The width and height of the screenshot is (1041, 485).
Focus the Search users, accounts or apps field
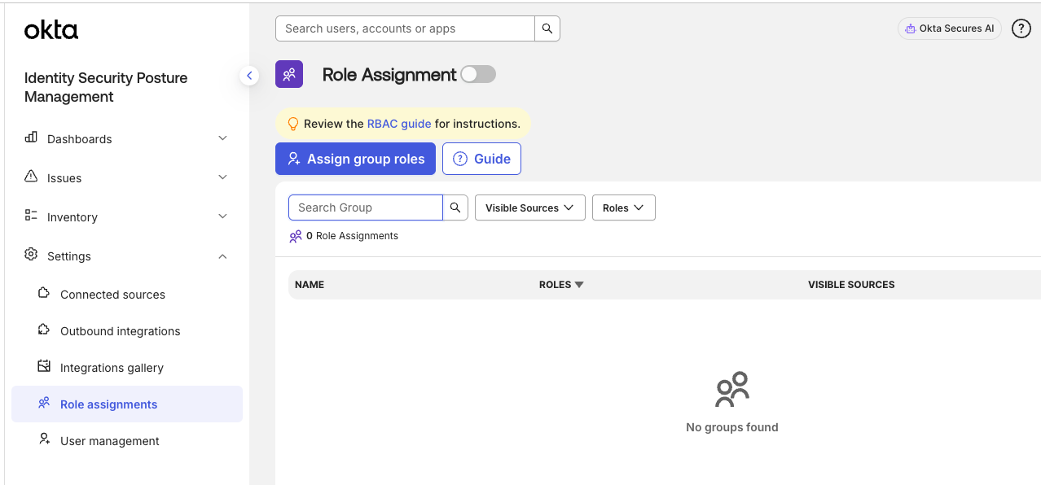pyautogui.click(x=405, y=28)
